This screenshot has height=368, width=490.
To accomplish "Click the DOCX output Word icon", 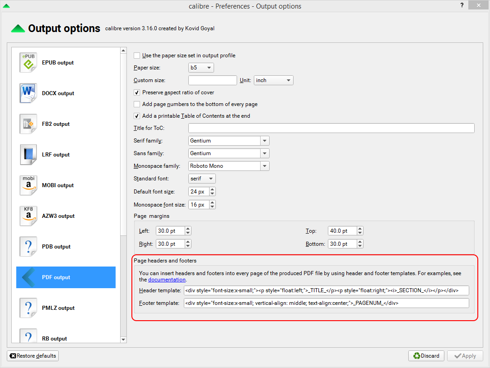I will 28,93.
